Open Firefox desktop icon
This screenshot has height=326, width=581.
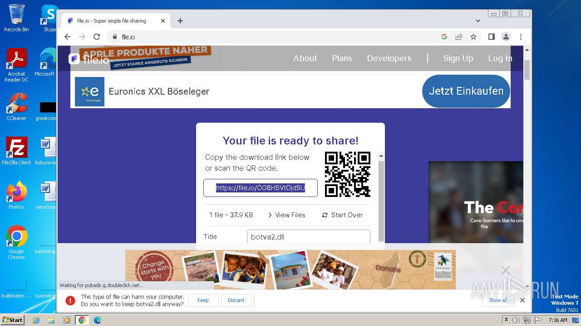[16, 195]
